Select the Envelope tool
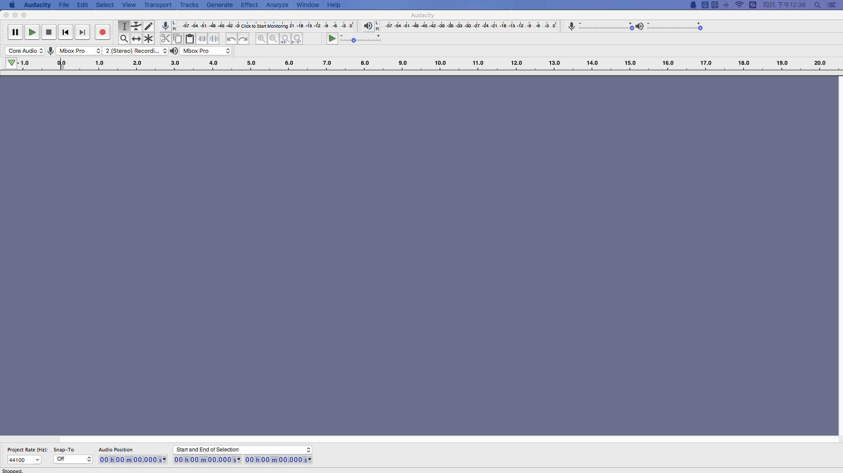This screenshot has width=843, height=473. (137, 26)
